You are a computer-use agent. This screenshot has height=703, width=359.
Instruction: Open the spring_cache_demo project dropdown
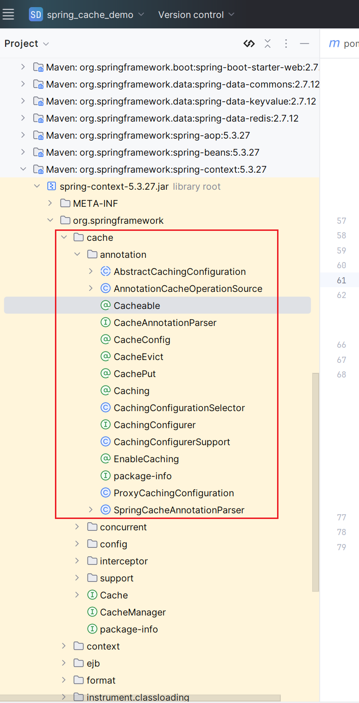pos(87,15)
